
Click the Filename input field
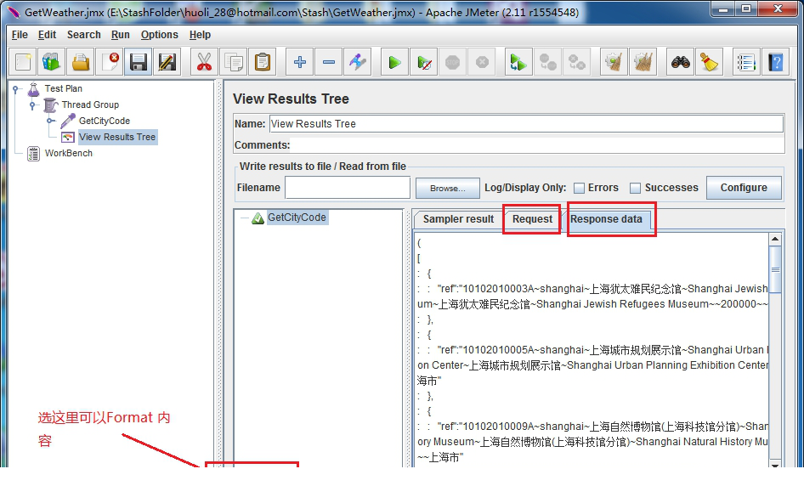click(x=348, y=188)
